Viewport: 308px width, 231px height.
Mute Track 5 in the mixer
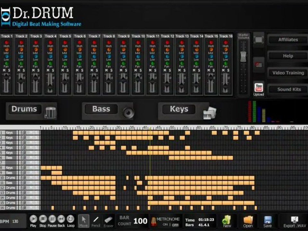coord(63,70)
